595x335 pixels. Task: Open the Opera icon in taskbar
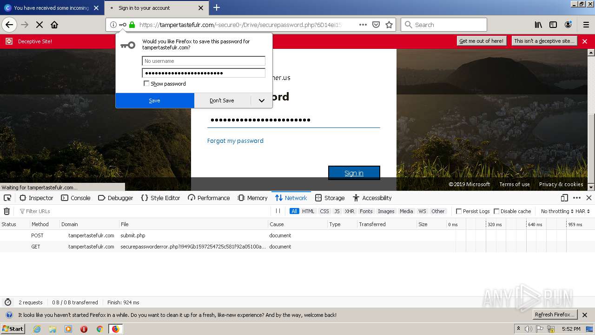point(84,329)
